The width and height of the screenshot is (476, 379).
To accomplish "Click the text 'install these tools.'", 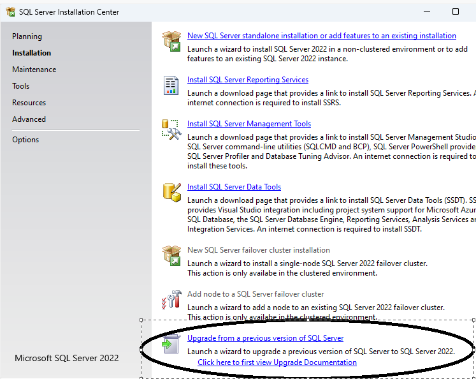I will (x=217, y=166).
